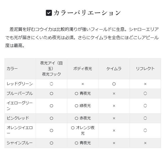The width and height of the screenshot is (165, 153).
Task: Click the ブルーパープル color name cell
Action: tap(20, 93)
